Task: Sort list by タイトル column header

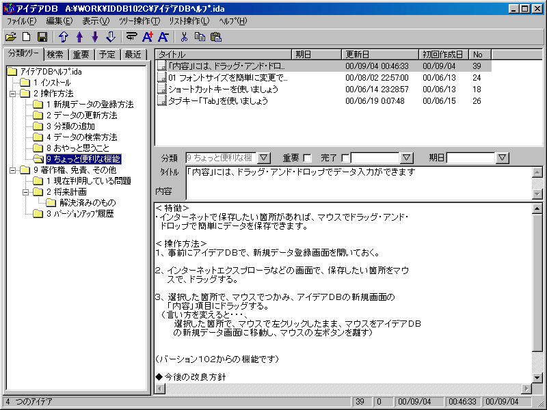Action: [224, 55]
